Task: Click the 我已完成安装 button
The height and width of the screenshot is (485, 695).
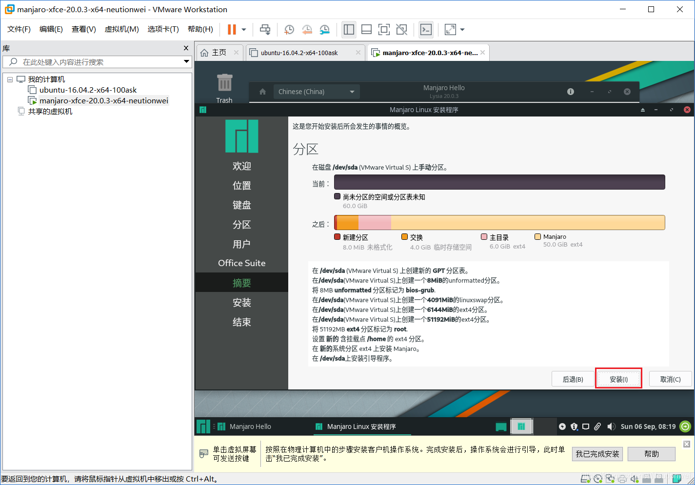Action: [597, 454]
